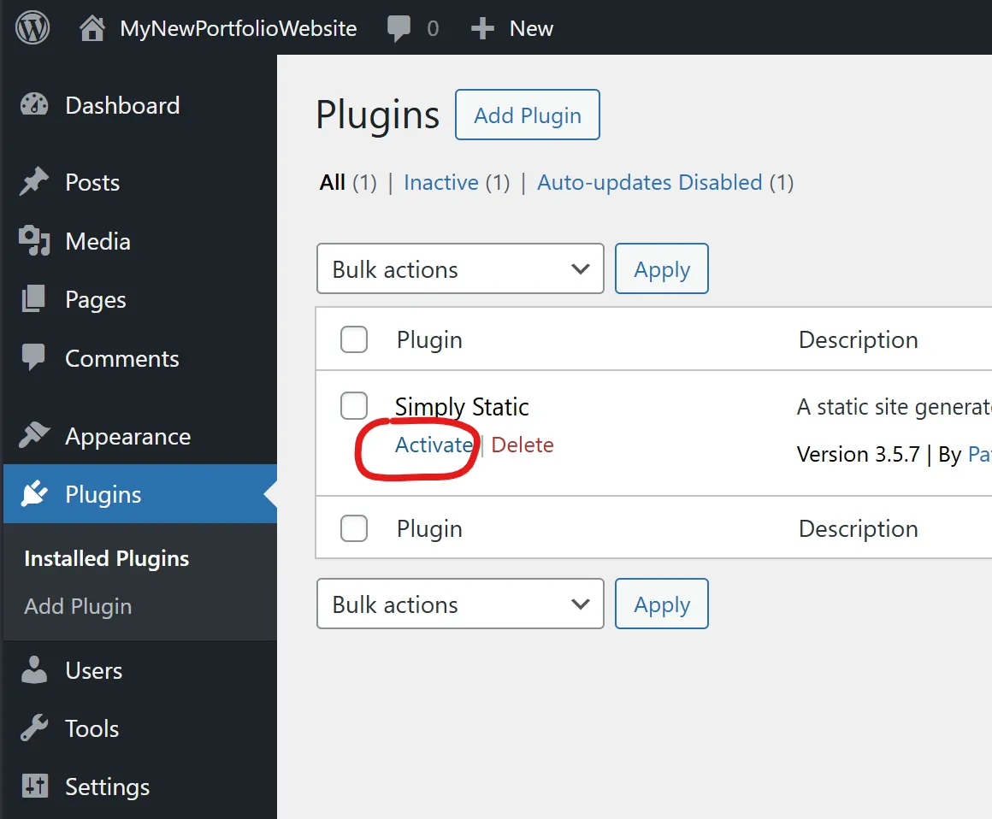Click the Appearance paintbrush icon
Viewport: 992px width, 819px height.
[34, 436]
